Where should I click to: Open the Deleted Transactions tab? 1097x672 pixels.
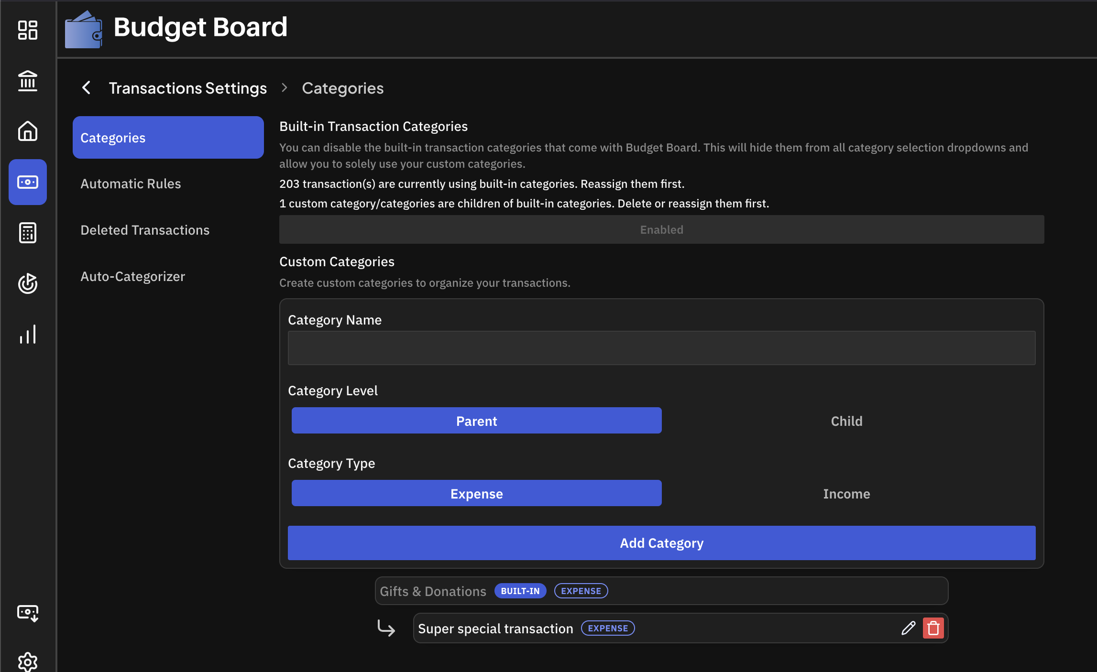168,230
